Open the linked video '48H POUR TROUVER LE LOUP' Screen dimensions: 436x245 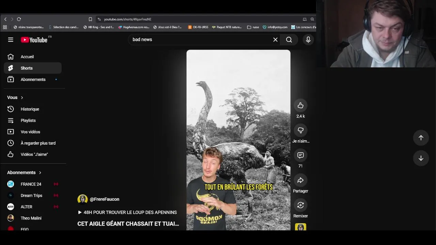127,212
